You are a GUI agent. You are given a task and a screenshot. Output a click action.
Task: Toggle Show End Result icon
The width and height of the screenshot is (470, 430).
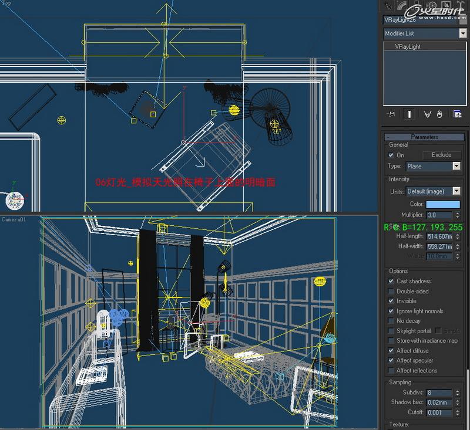pyautogui.click(x=409, y=114)
